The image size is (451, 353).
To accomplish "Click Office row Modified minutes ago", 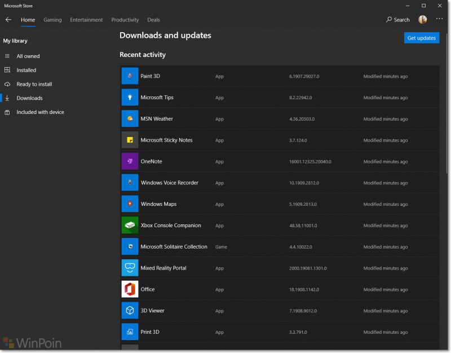I will coord(386,289).
